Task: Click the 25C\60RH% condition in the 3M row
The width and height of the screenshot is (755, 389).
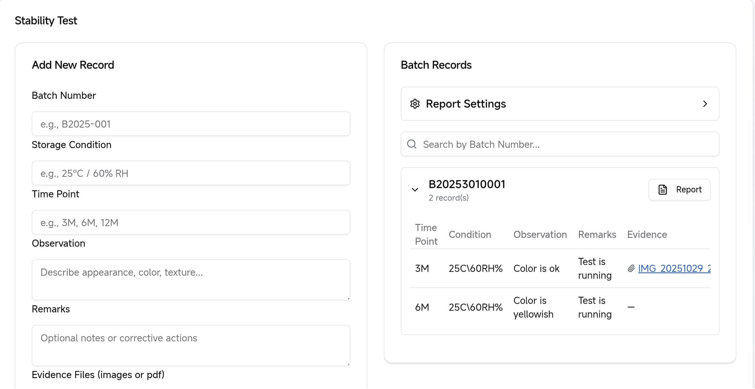Action: [475, 268]
